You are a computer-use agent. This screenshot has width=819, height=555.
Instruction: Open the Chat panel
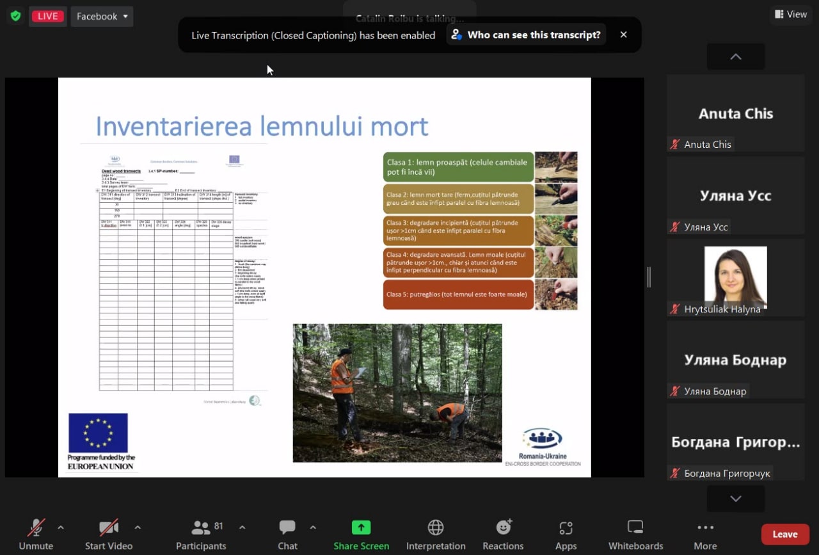(x=287, y=535)
